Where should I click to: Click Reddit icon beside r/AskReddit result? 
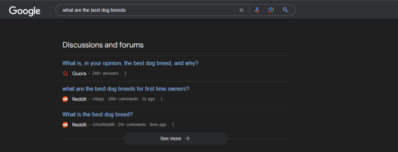click(x=65, y=124)
